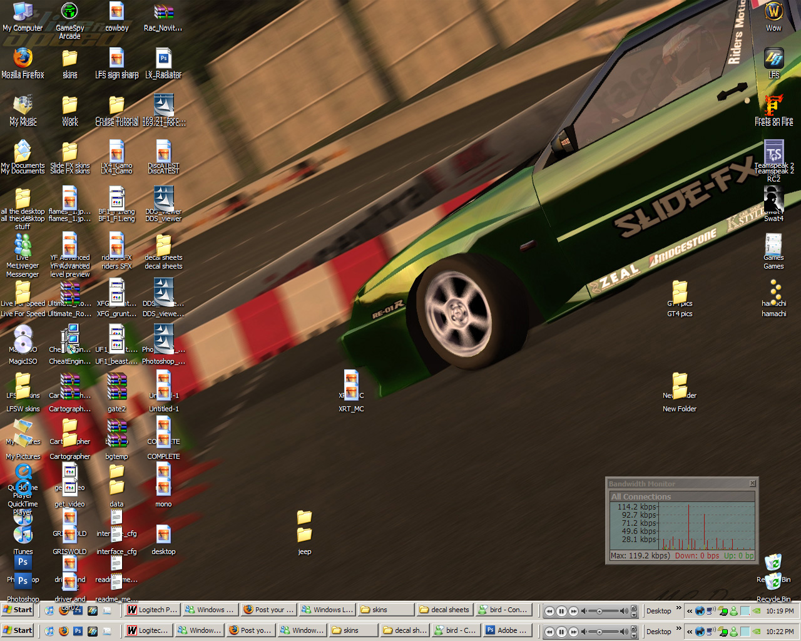Select the get_video file on desktop
The height and width of the screenshot is (641, 801).
pos(69,486)
